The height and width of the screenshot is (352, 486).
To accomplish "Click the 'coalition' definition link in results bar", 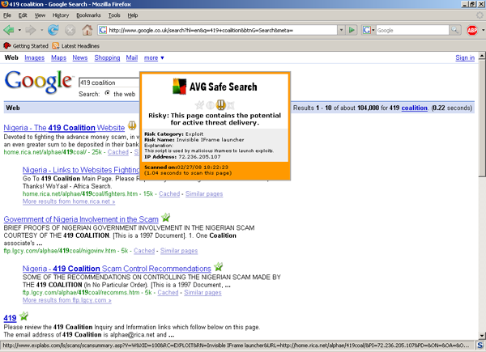I will (x=415, y=108).
